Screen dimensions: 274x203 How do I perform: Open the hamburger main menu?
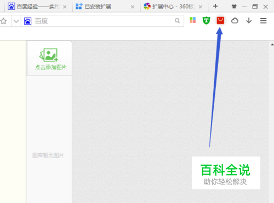263,21
